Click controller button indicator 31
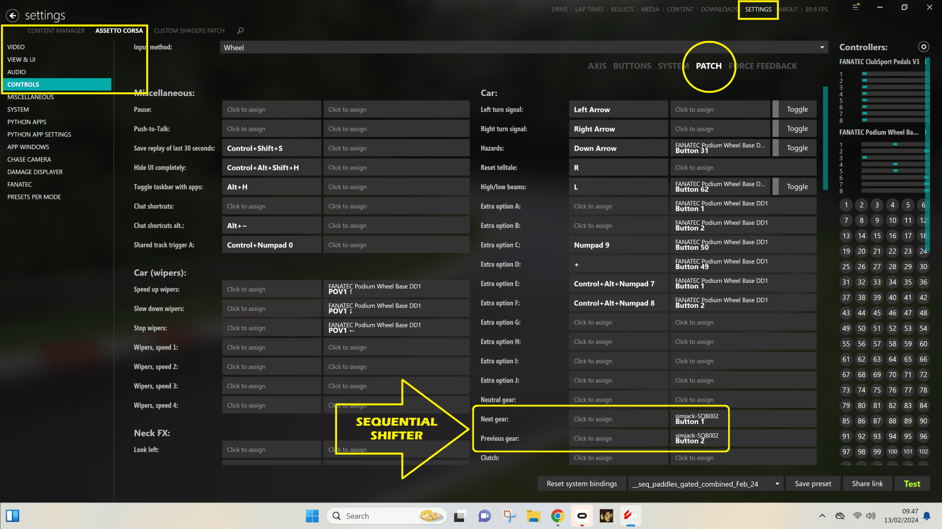942x529 pixels. (x=846, y=282)
